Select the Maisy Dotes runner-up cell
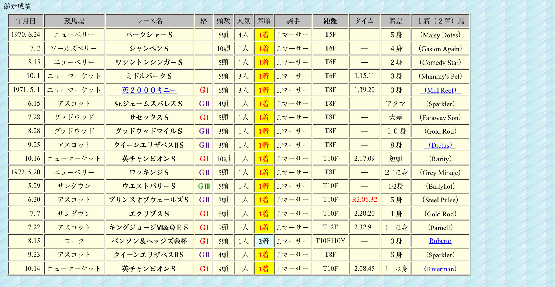Image resolution: width=555 pixels, height=287 pixels. coord(440,35)
